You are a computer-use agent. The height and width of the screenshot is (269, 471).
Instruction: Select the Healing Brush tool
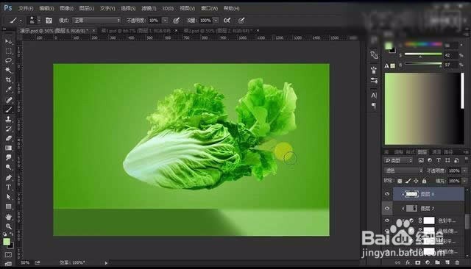click(8, 99)
